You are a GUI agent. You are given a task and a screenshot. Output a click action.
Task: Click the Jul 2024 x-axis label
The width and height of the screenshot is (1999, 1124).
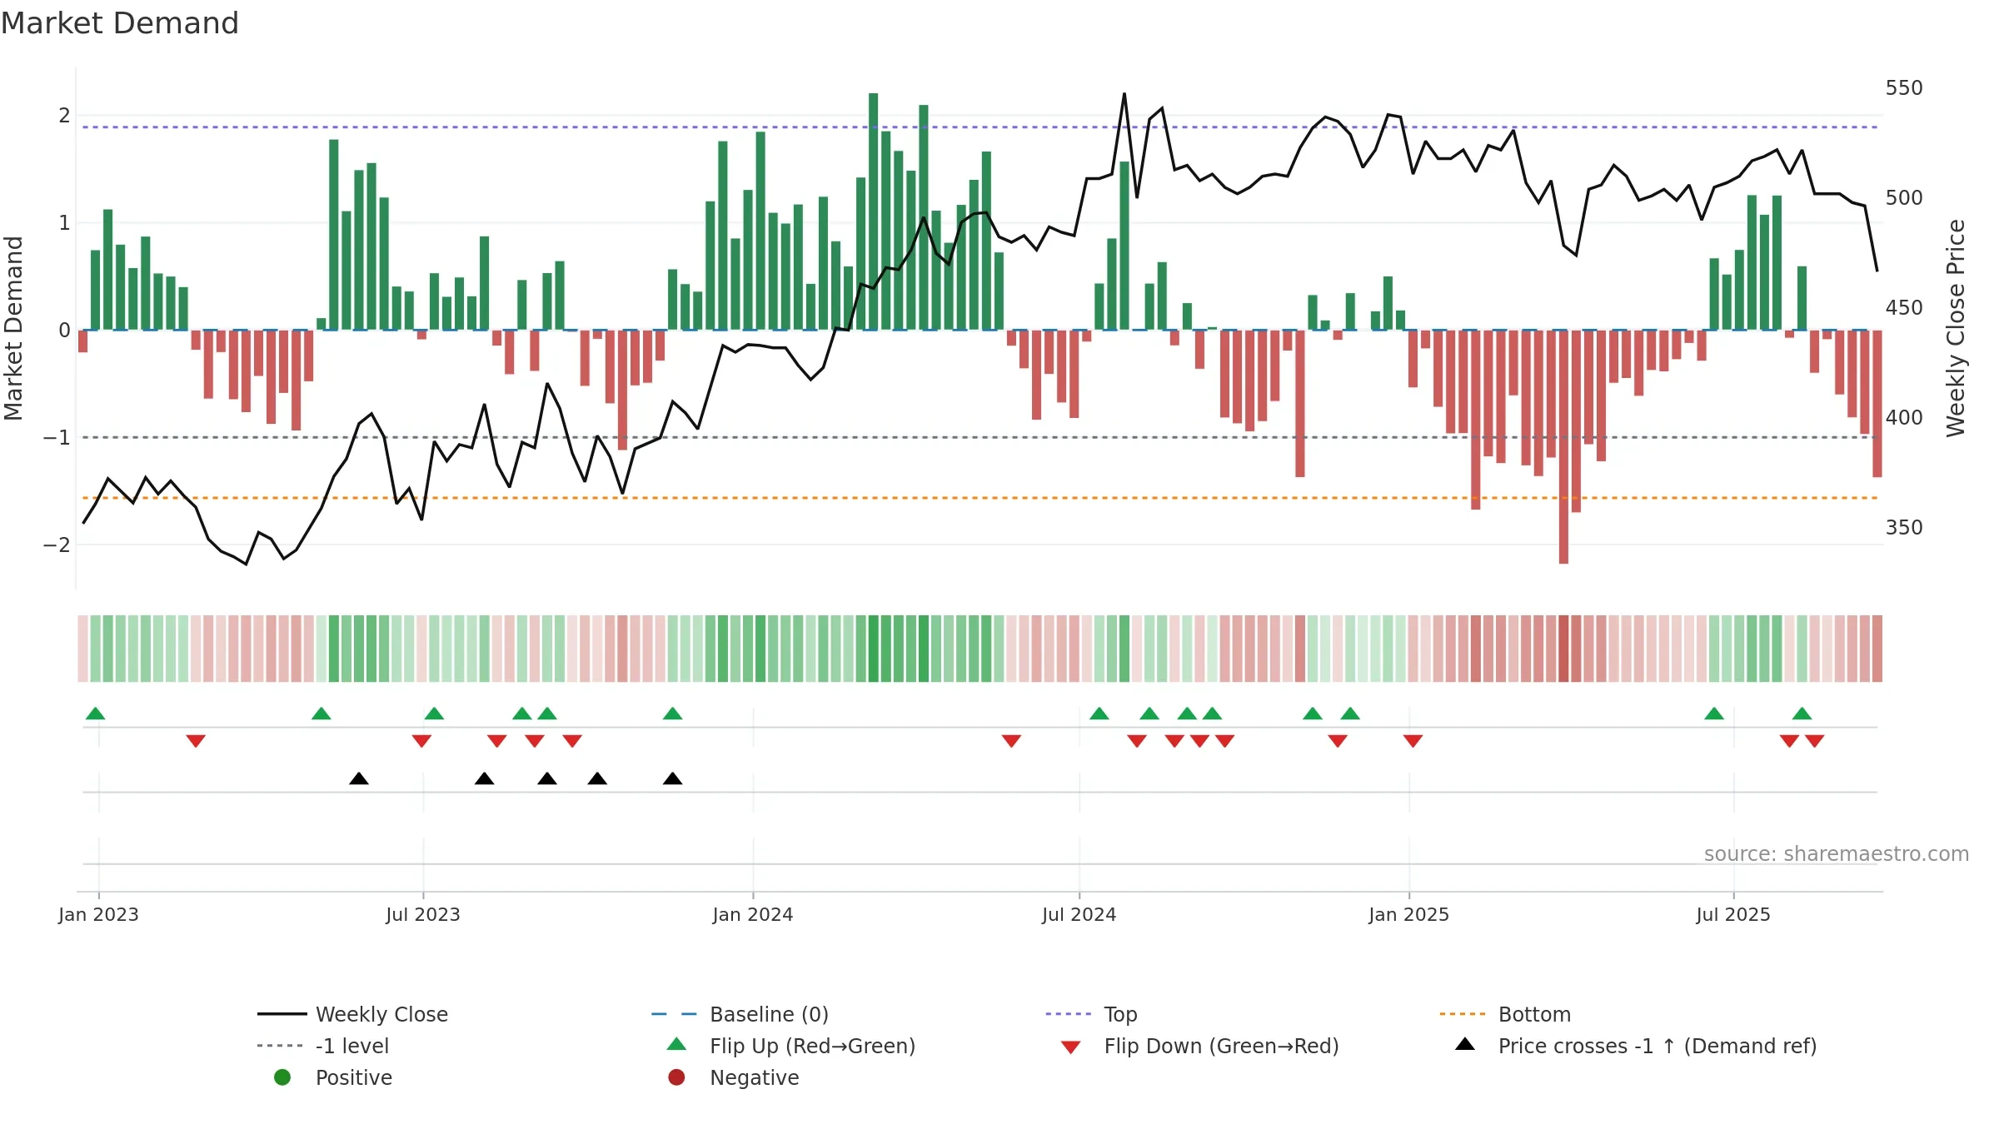1079,914
